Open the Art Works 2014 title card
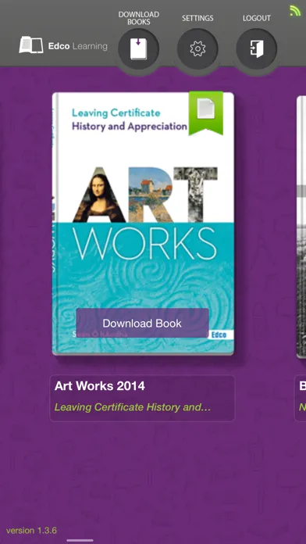This screenshot has width=306, height=544. point(142,399)
